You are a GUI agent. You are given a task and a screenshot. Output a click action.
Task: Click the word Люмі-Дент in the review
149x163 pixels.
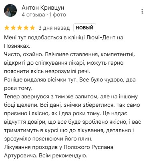[x=99, y=38]
